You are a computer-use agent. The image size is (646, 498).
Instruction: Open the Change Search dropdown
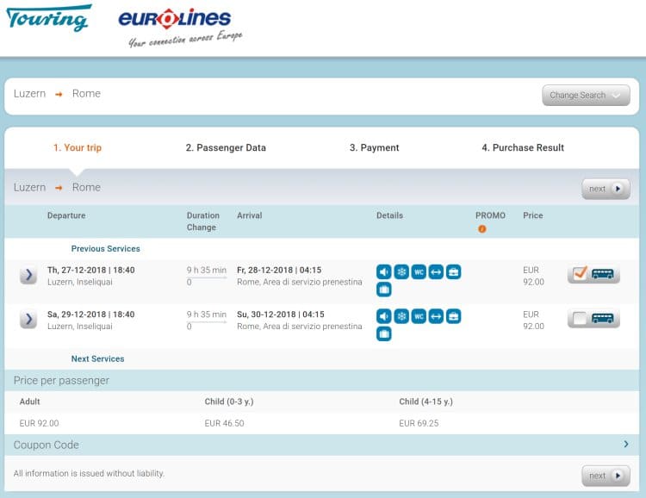coord(586,95)
